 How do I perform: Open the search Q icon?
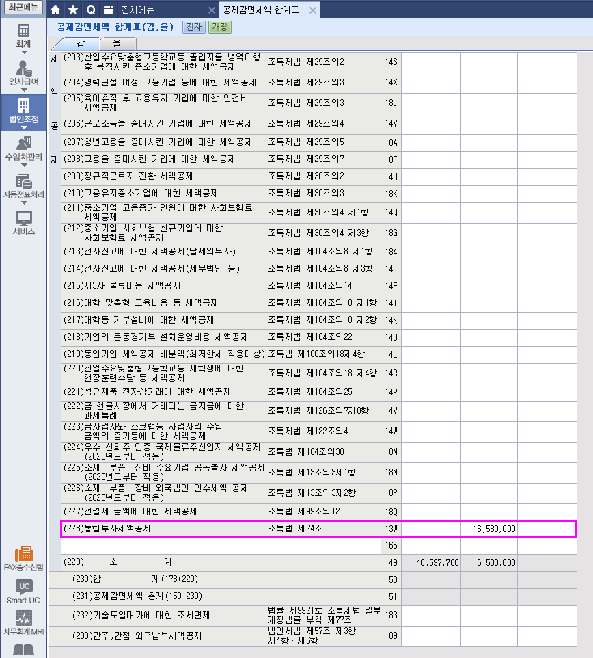[91, 10]
